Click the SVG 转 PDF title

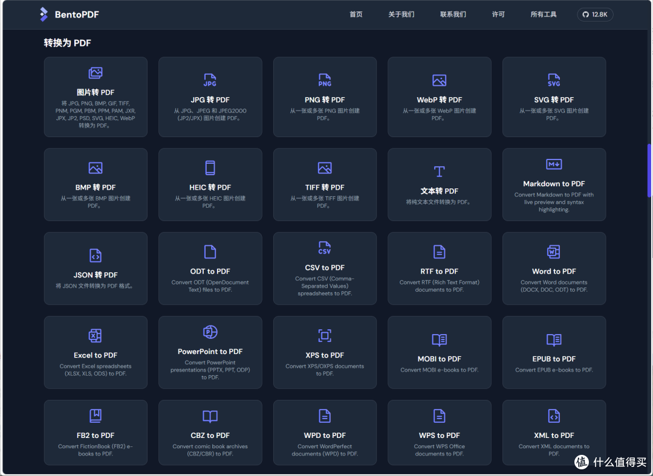[554, 100]
